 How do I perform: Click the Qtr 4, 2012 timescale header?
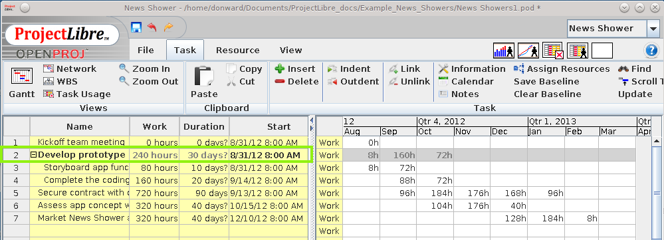coord(473,122)
